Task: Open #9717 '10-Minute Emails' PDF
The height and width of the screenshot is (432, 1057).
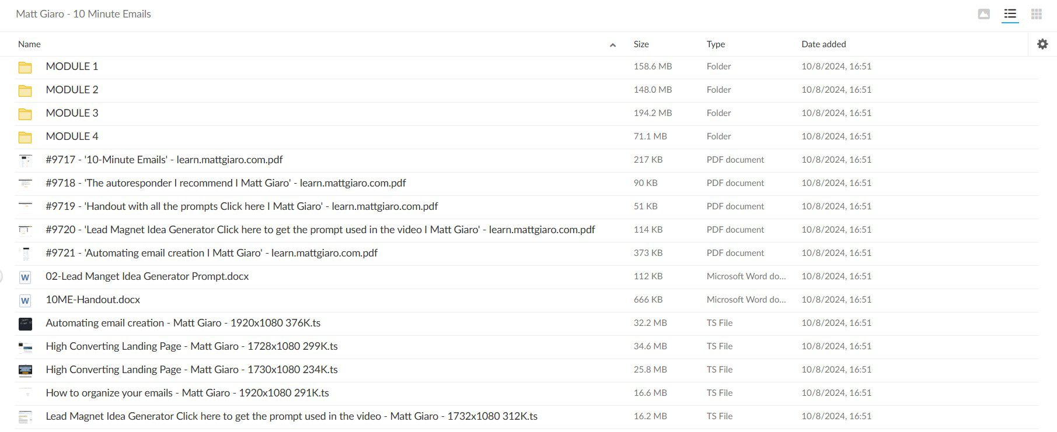Action: (x=164, y=160)
